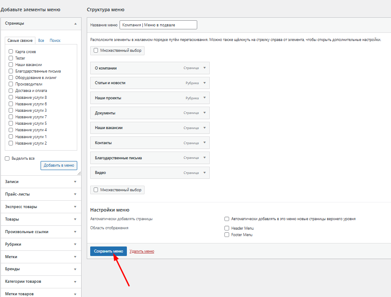Toggle the Выделить все checkbox

[x=7, y=158]
